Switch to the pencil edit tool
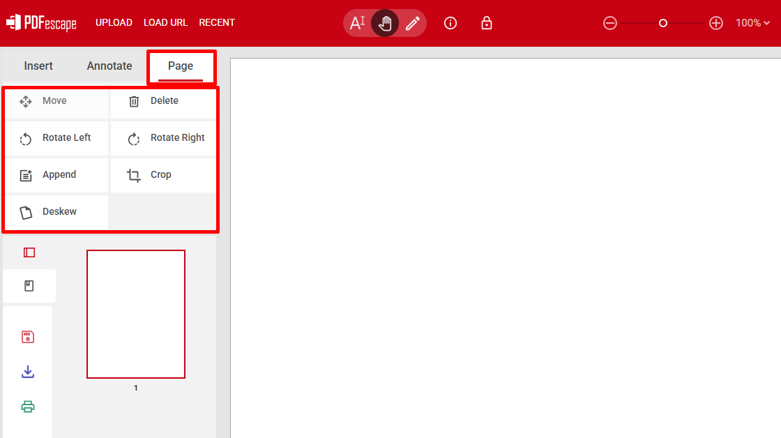 (x=412, y=23)
